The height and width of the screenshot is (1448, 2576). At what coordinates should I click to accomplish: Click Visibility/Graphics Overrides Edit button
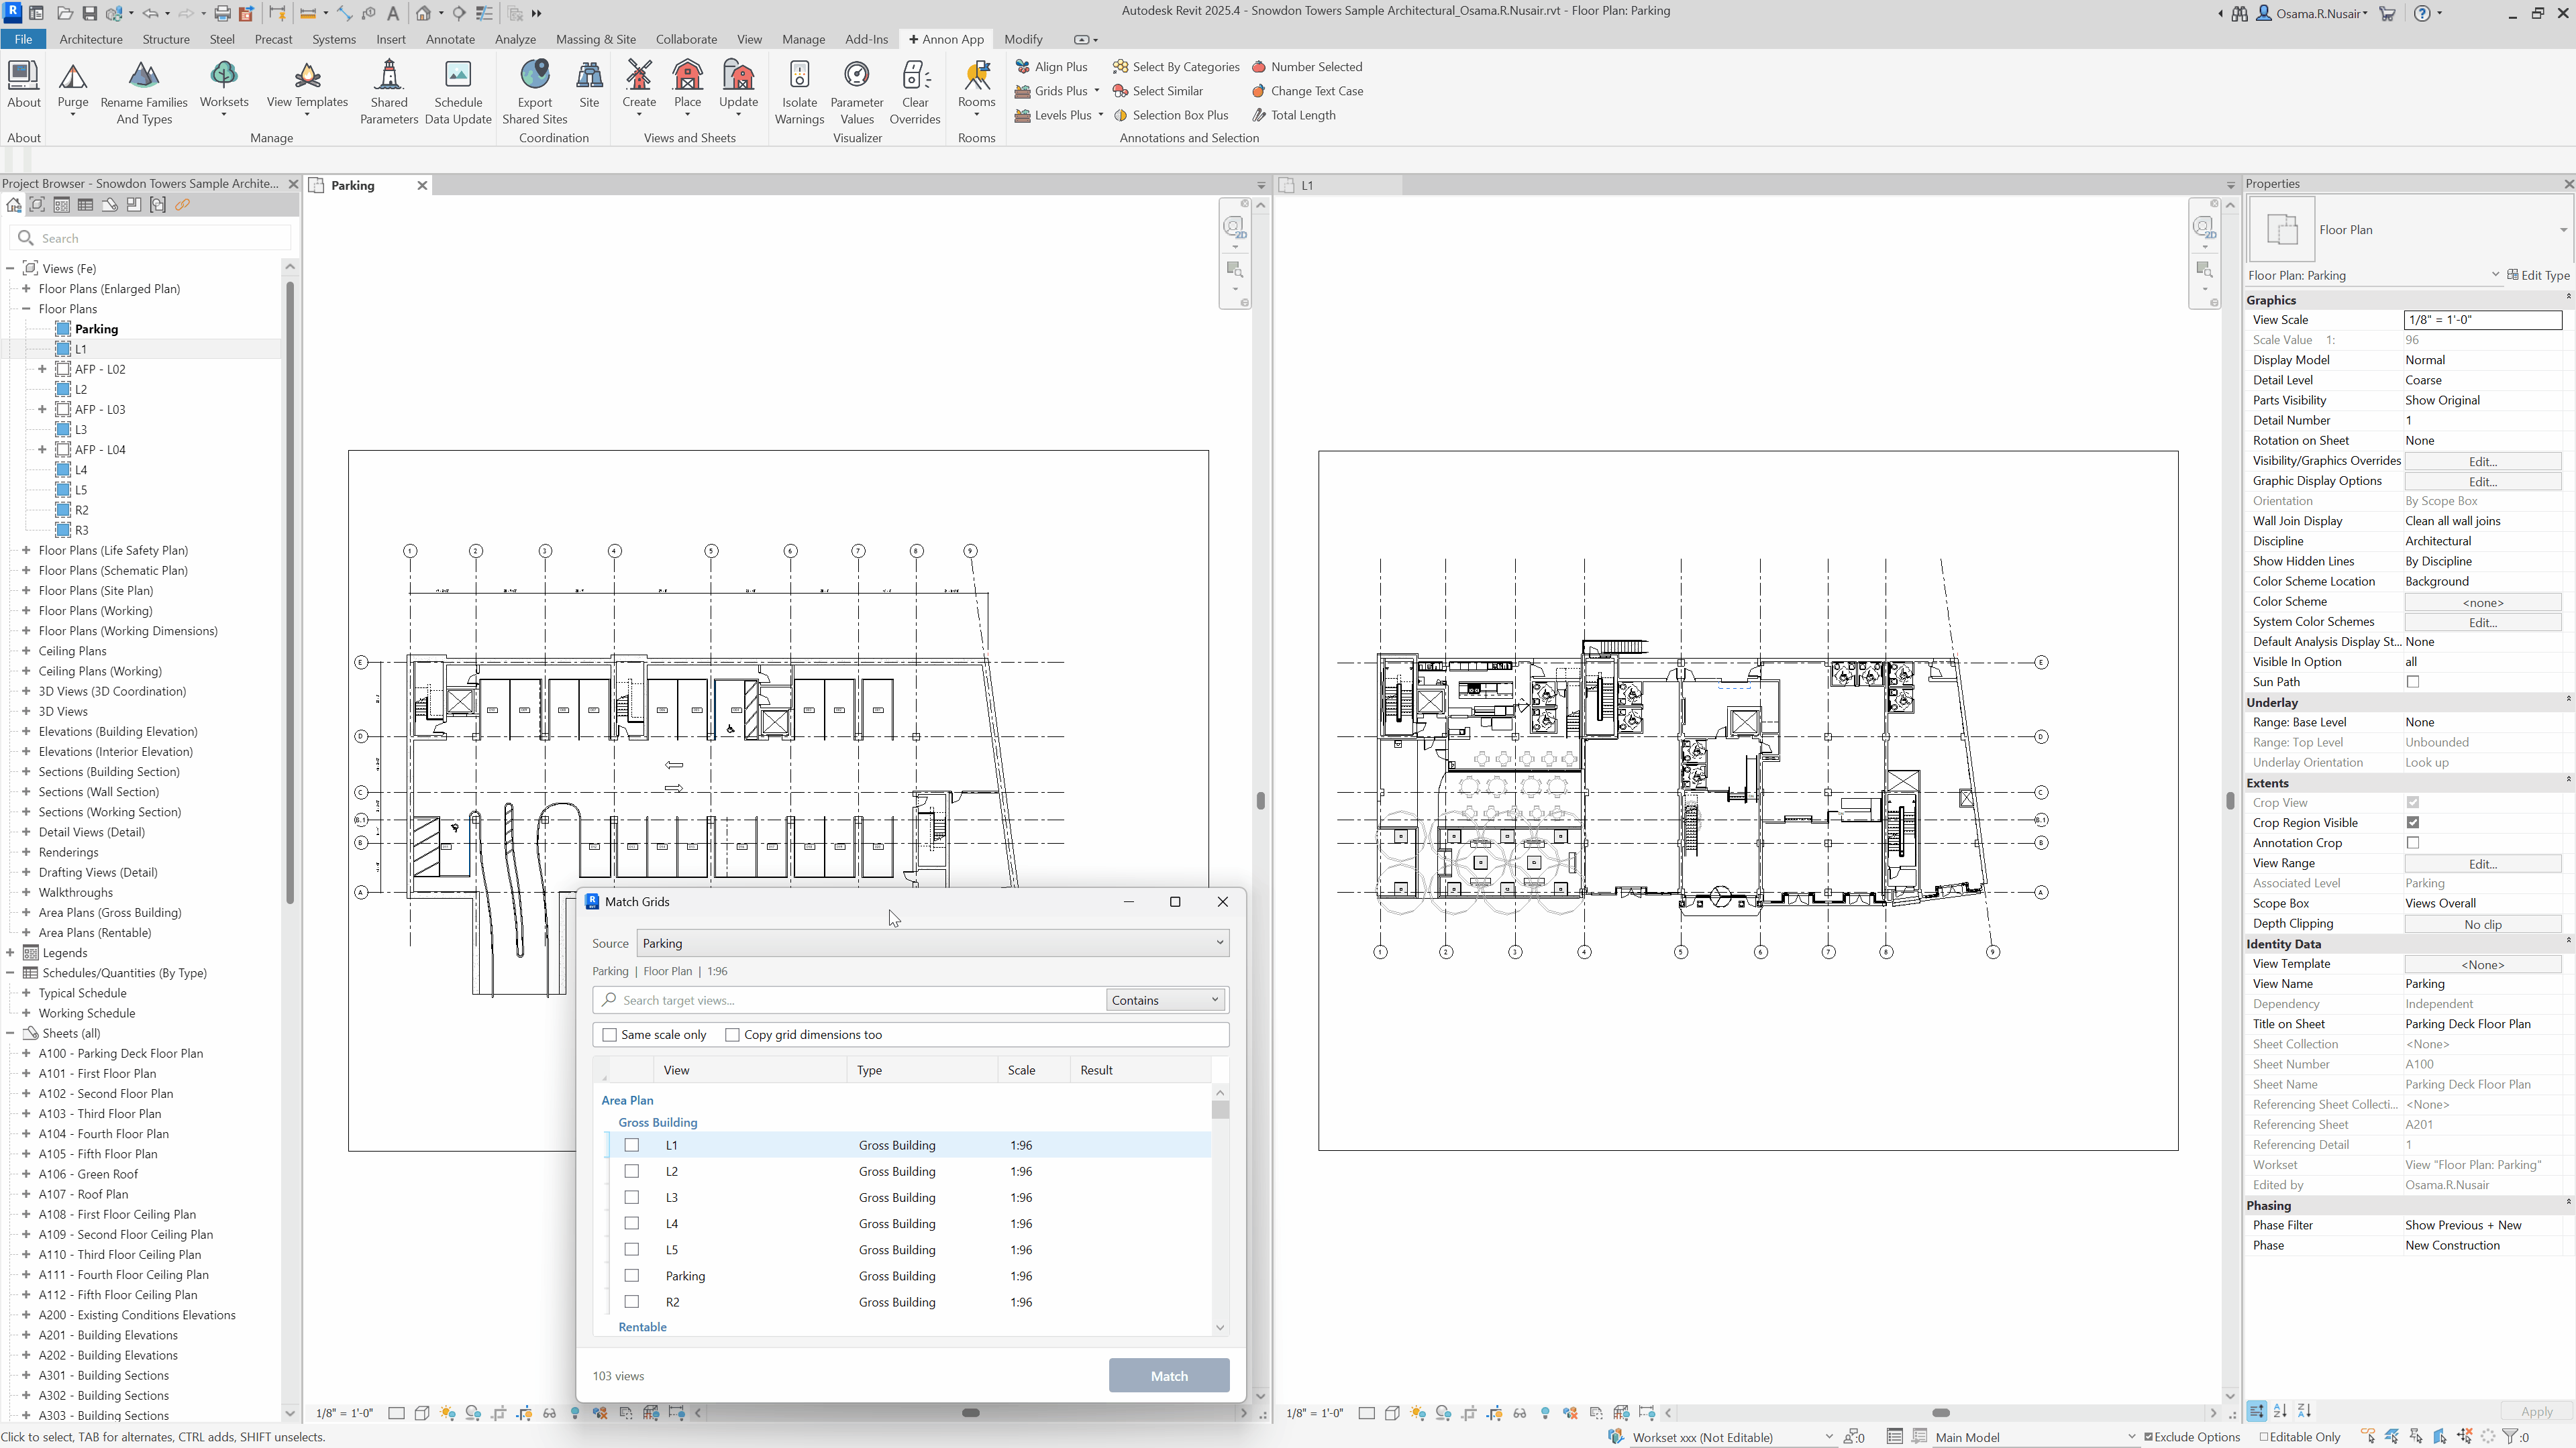pos(2483,461)
